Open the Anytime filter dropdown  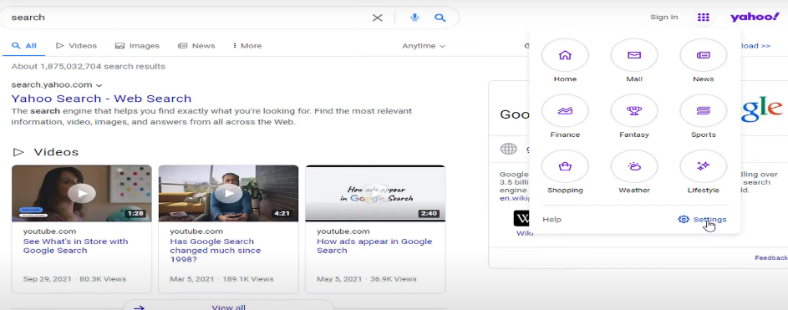(x=424, y=46)
